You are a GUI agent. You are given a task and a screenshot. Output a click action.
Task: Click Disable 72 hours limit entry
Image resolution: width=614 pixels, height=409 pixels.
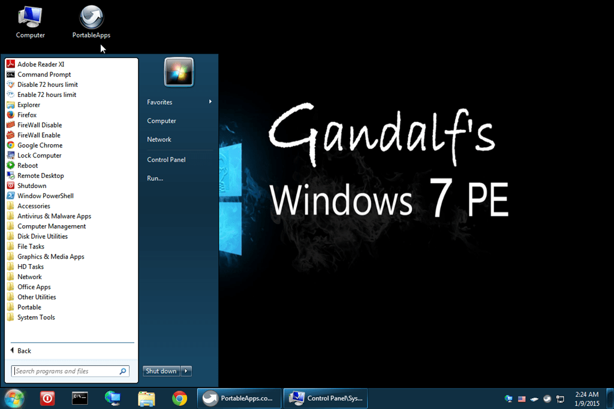[42, 84]
